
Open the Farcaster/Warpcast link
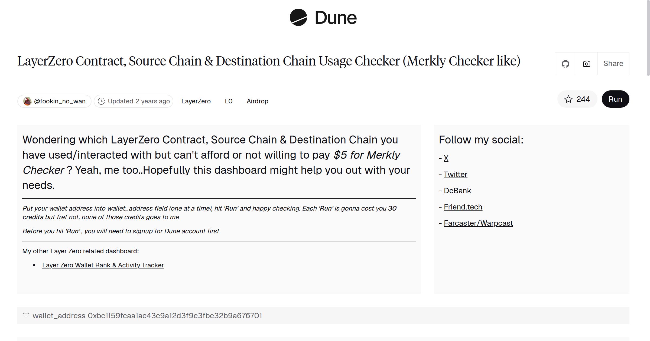point(478,223)
